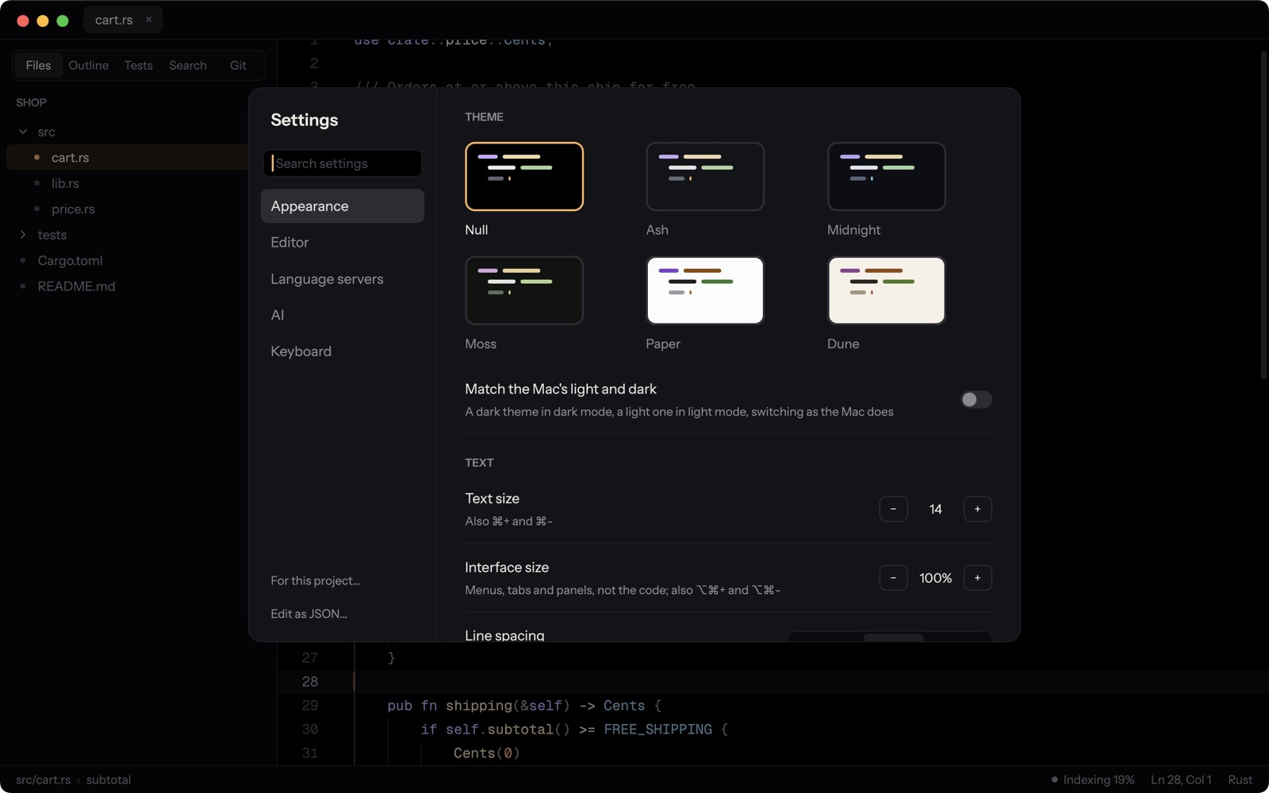The image size is (1269, 793).
Task: Close the cart.rs tab
Action: [x=148, y=20]
